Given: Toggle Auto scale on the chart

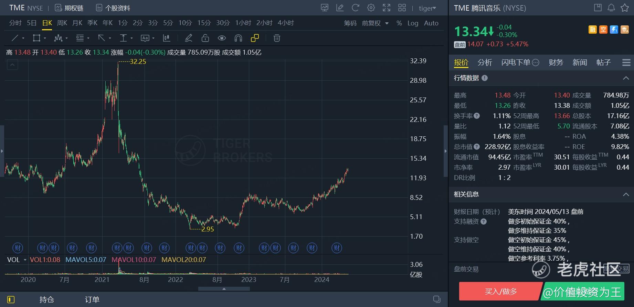Looking at the screenshot, I should 431,23.
